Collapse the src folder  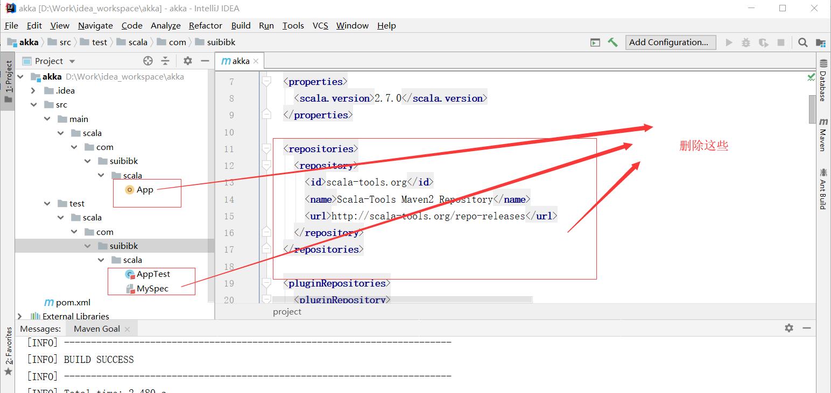(33, 105)
